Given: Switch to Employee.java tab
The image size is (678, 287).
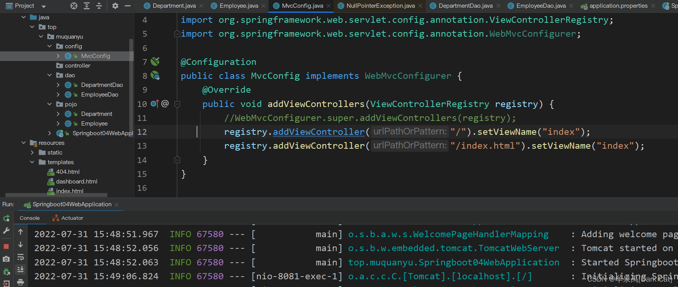Looking at the screenshot, I should [239, 6].
